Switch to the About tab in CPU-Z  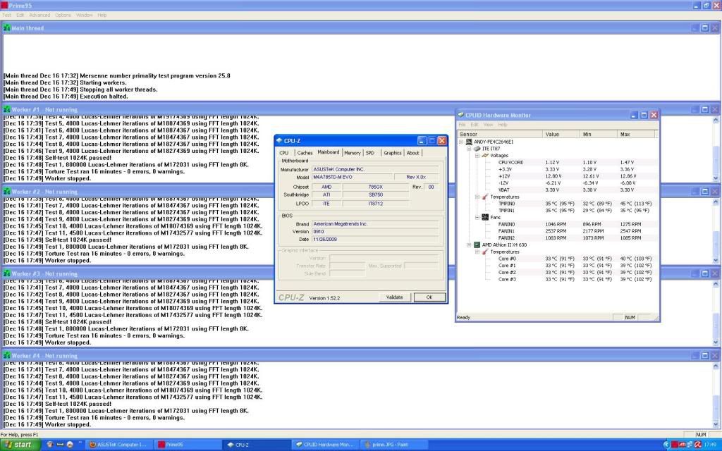413,153
